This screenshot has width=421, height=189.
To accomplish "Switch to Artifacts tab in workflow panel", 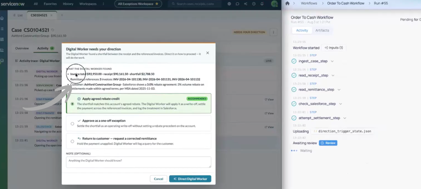I will [322, 30].
